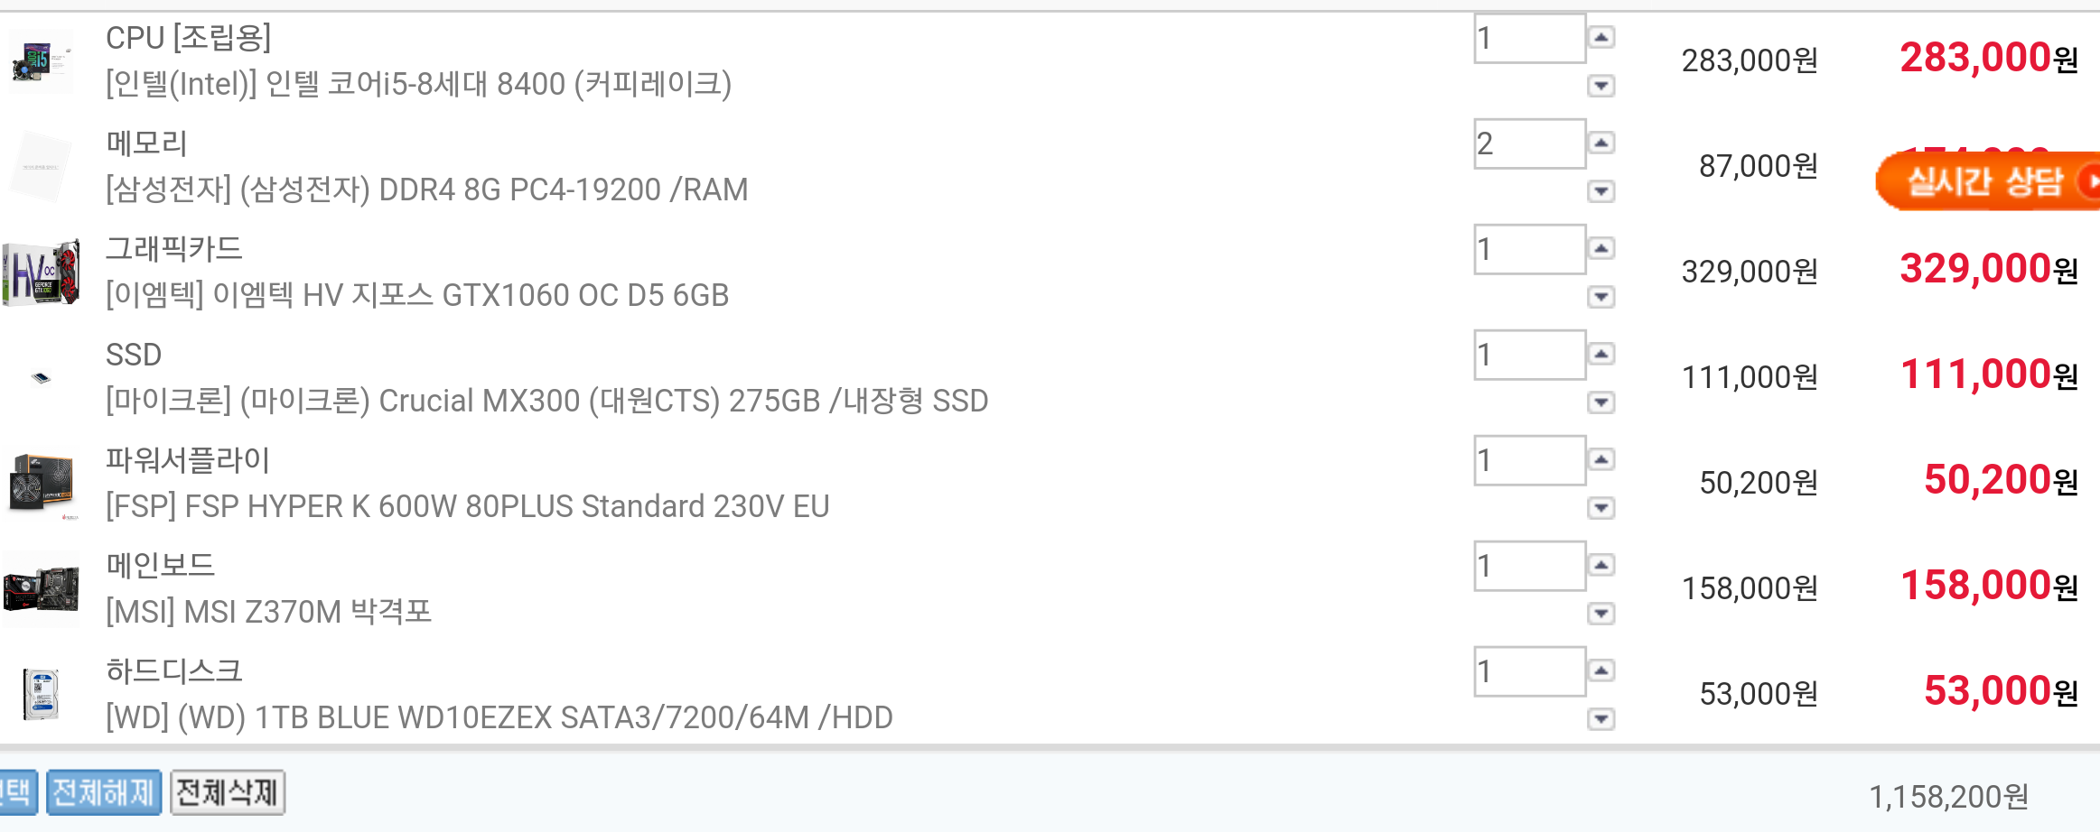Open the WD 1TB BLUE product link
The width and height of the screenshot is (2100, 832).
point(499,717)
